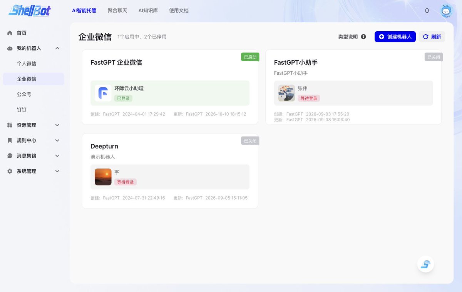Expand the 资源管理 chevron
Viewport: 462px width, 292px height.
click(57, 125)
